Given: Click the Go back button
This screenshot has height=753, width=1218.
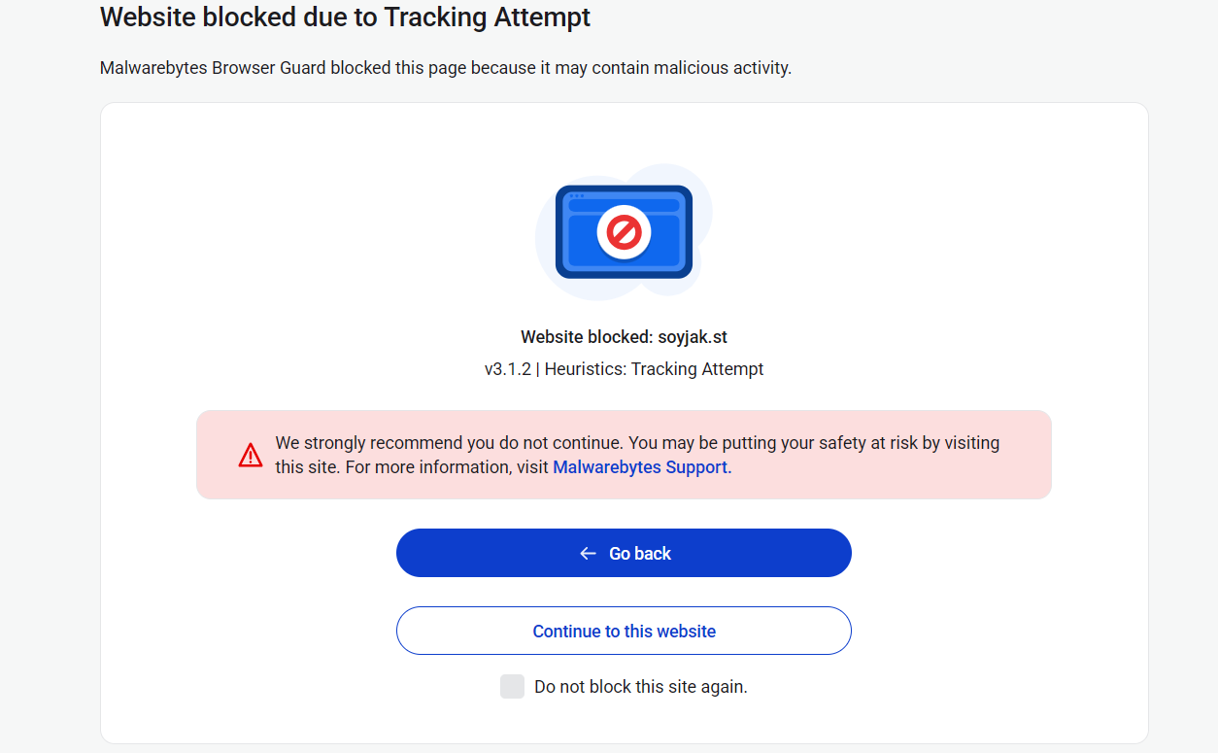Looking at the screenshot, I should (x=624, y=553).
